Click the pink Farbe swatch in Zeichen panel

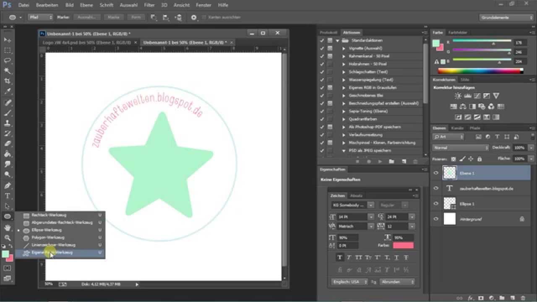click(x=403, y=245)
